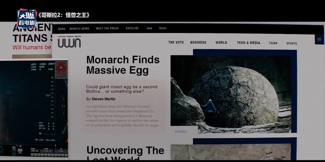Click author name Steven Martin

tap(103, 99)
